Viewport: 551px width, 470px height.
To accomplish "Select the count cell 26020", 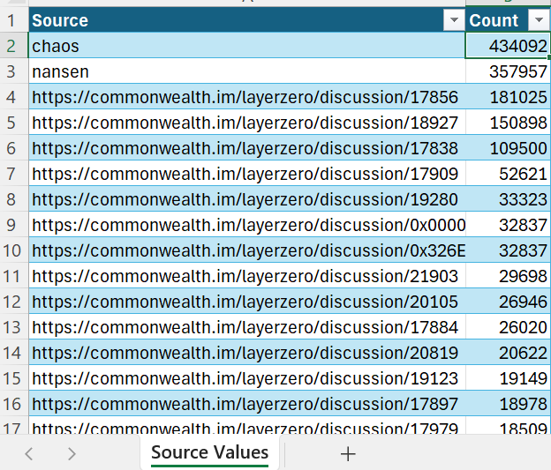I will click(508, 327).
